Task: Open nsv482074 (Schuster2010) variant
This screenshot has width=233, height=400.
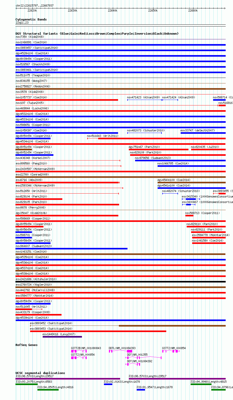Action: tap(181, 191)
